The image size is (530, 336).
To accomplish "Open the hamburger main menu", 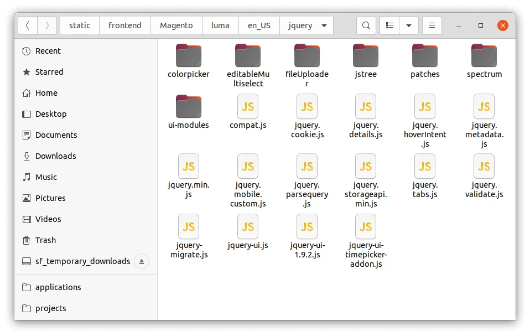I will pos(432,25).
